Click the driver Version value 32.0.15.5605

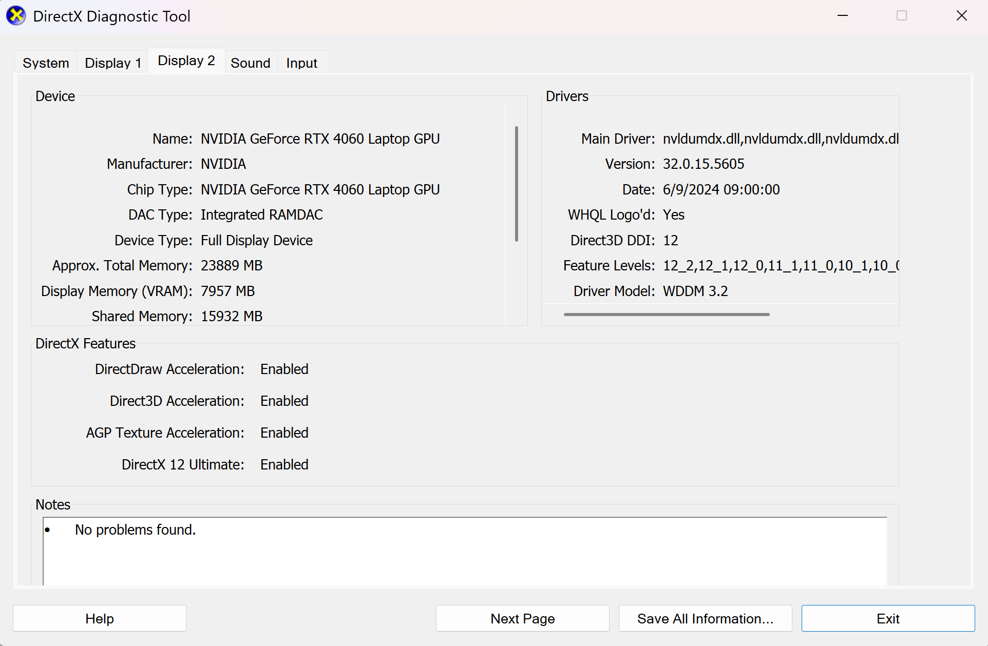[703, 164]
